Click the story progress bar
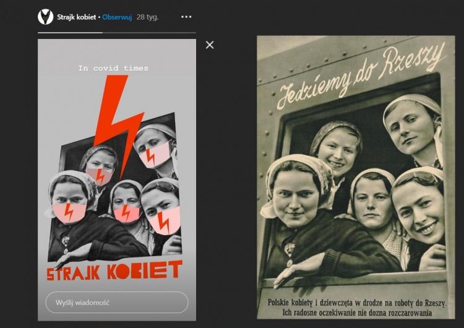 click(116, 32)
